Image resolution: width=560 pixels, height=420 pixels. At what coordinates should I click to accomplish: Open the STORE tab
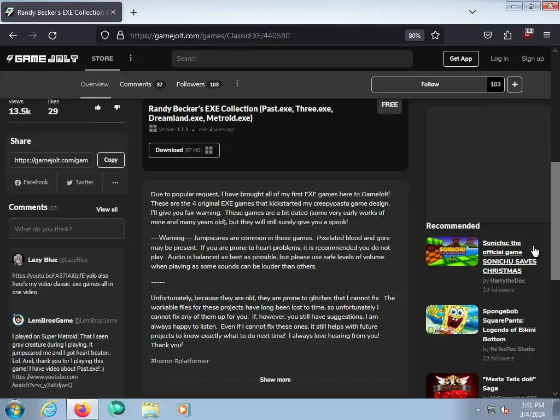pyautogui.click(x=102, y=59)
